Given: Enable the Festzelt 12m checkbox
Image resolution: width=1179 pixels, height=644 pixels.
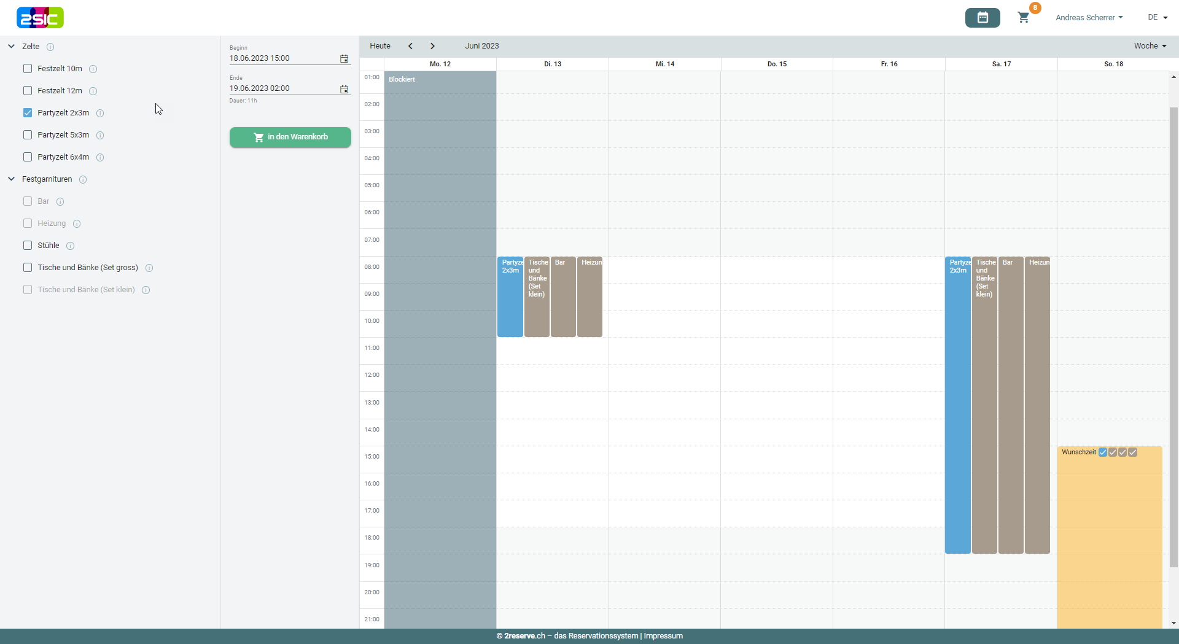Looking at the screenshot, I should (x=28, y=91).
